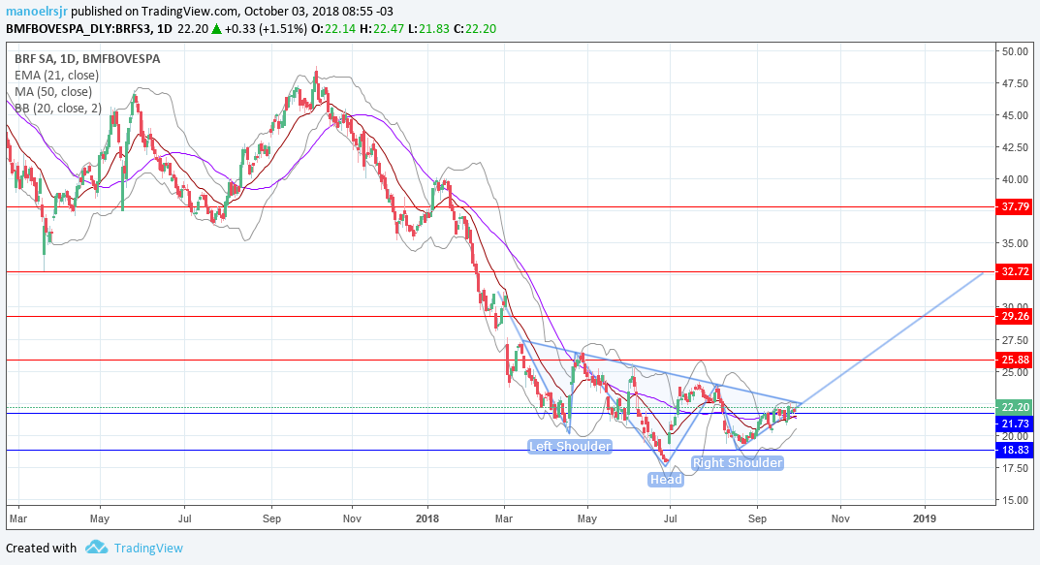Click the blue 18.83 support label
This screenshot has height=565, width=1040.
coord(1015,451)
